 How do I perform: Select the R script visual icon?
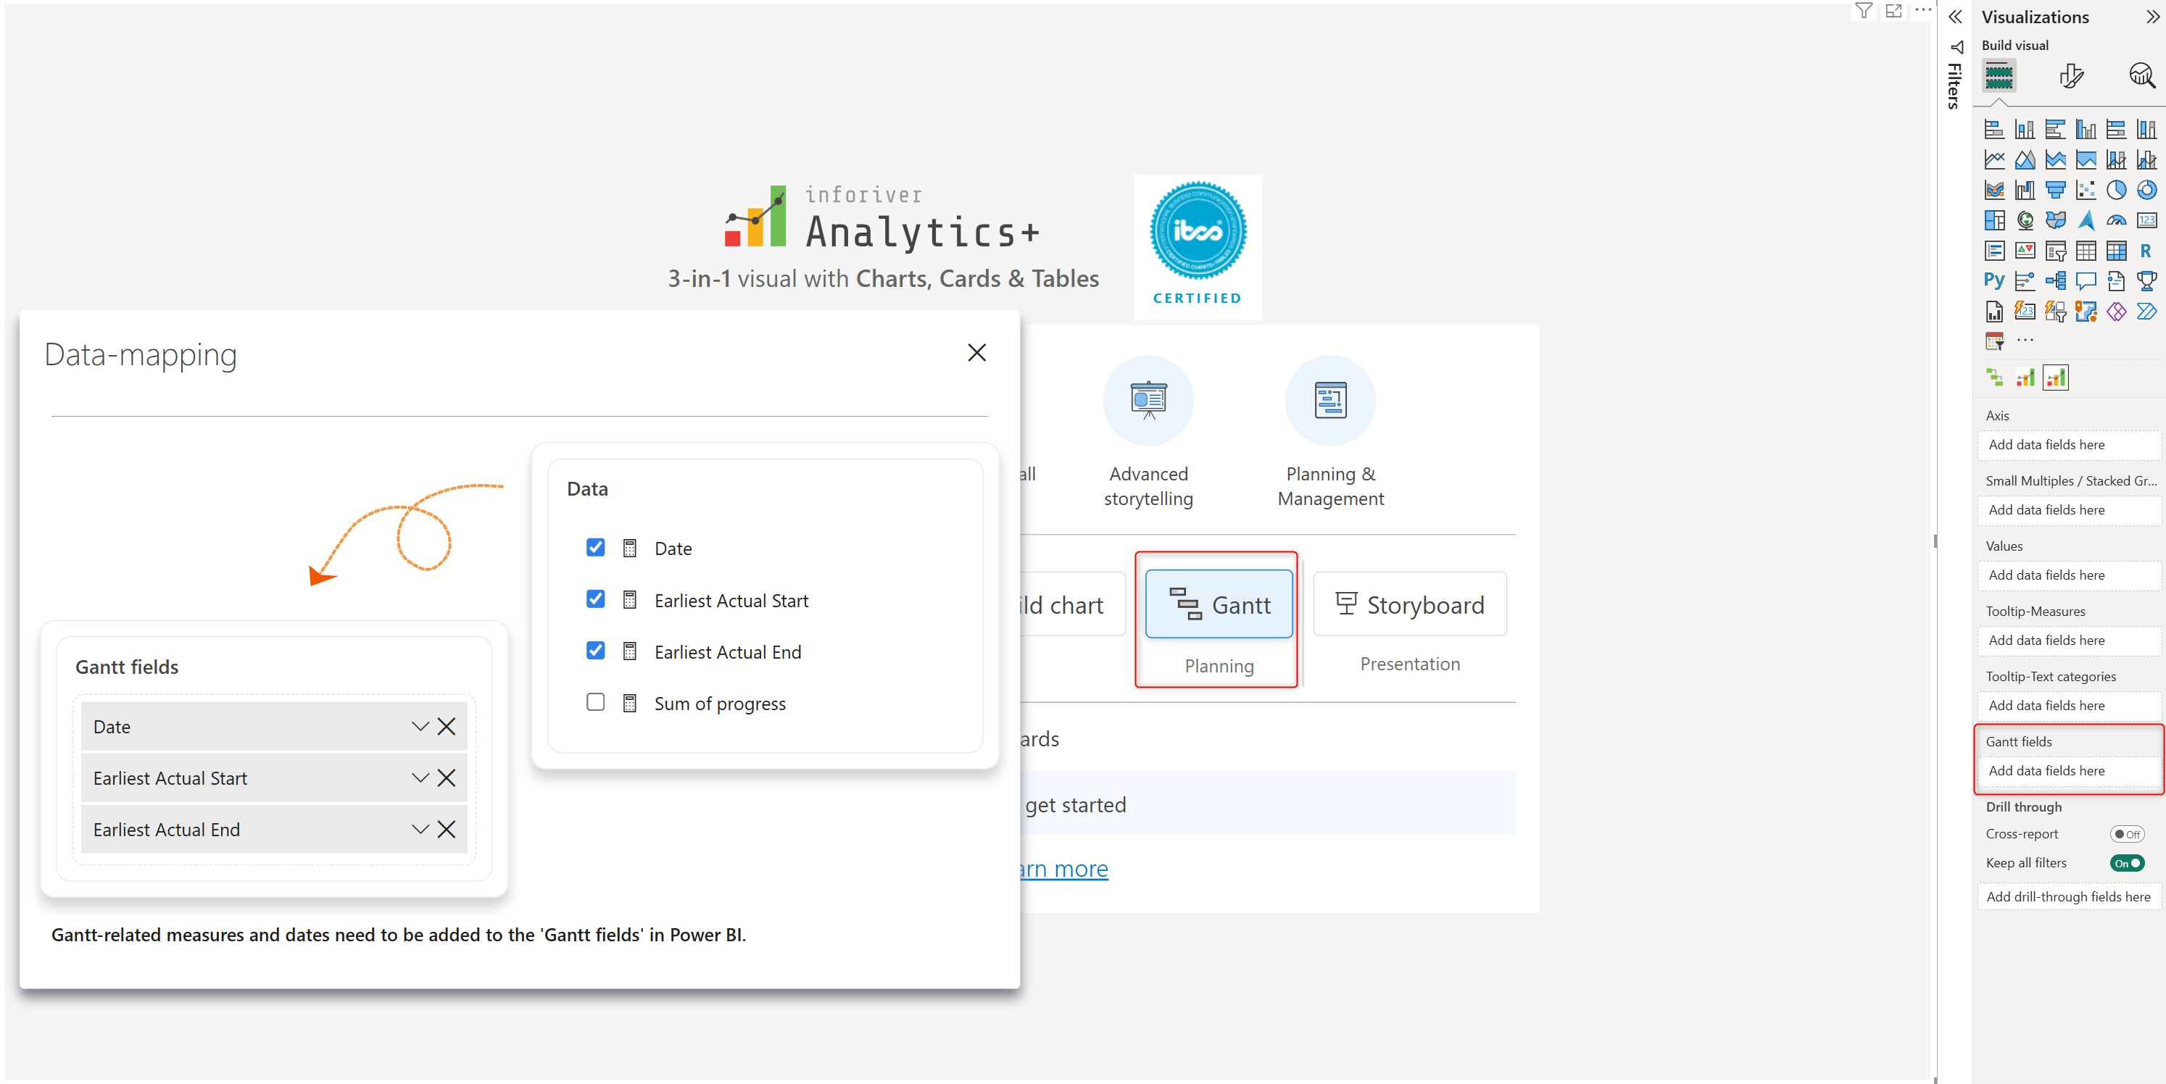[x=2146, y=251]
